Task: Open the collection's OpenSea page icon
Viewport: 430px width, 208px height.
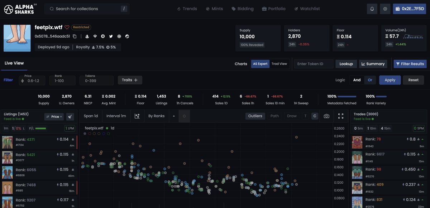Action: [x=87, y=36]
